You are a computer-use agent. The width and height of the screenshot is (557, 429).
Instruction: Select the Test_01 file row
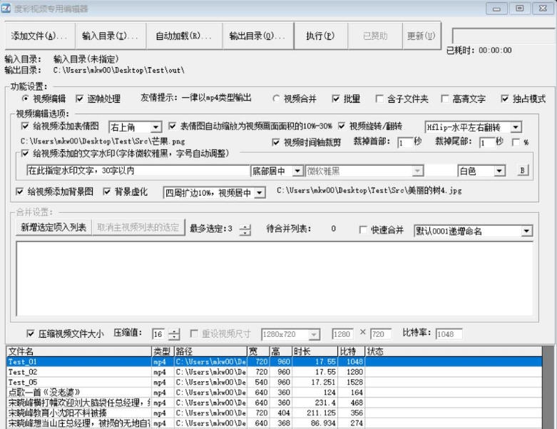pos(275,362)
